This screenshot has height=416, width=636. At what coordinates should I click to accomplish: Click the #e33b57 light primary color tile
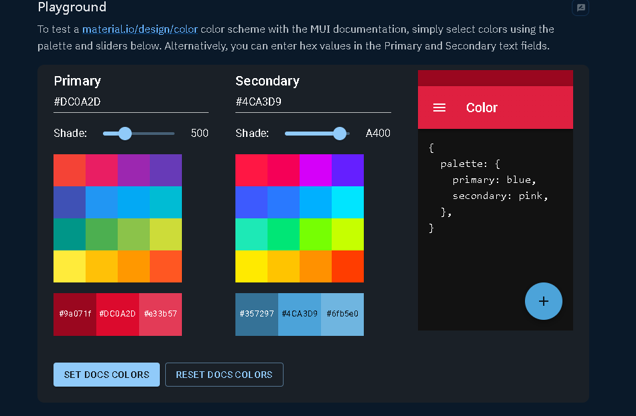tap(161, 314)
